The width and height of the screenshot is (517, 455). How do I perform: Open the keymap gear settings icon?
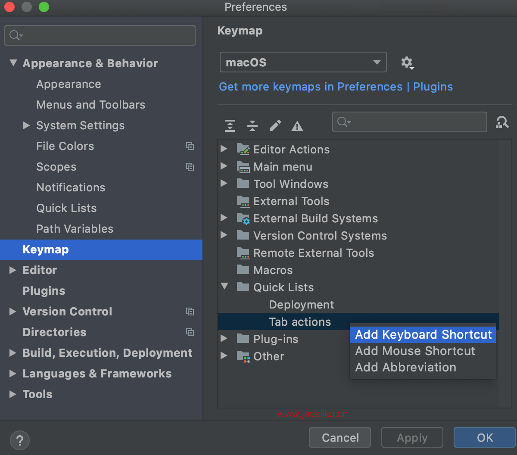click(407, 63)
